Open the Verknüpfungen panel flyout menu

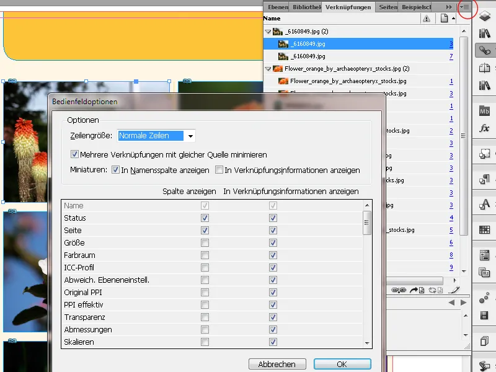coord(465,7)
